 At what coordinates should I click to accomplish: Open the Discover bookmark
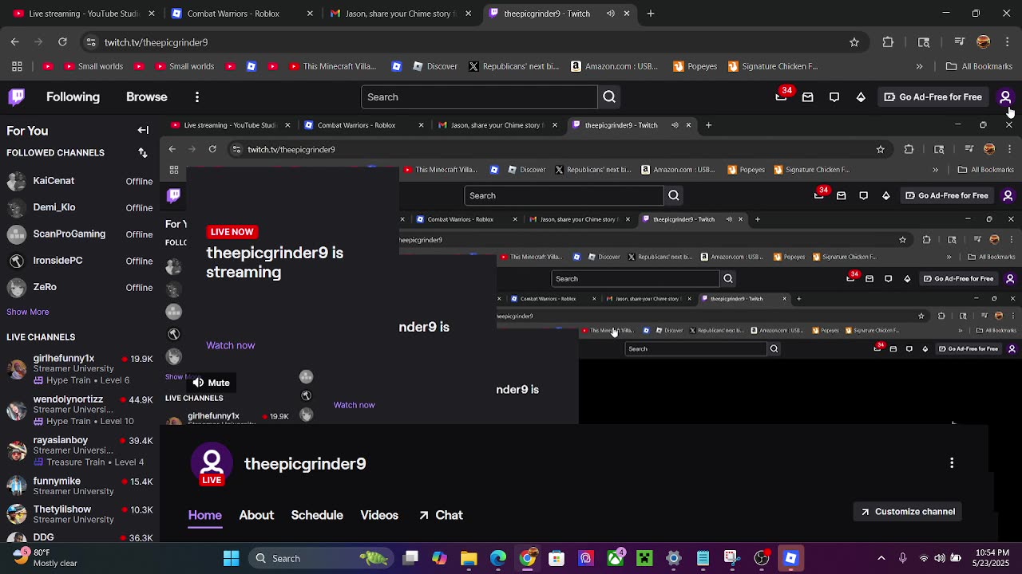(x=435, y=66)
